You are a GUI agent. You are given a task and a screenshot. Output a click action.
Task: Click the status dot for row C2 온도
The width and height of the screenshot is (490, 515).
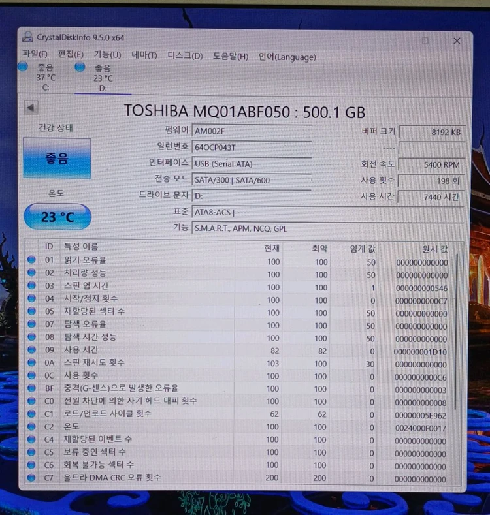point(31,426)
